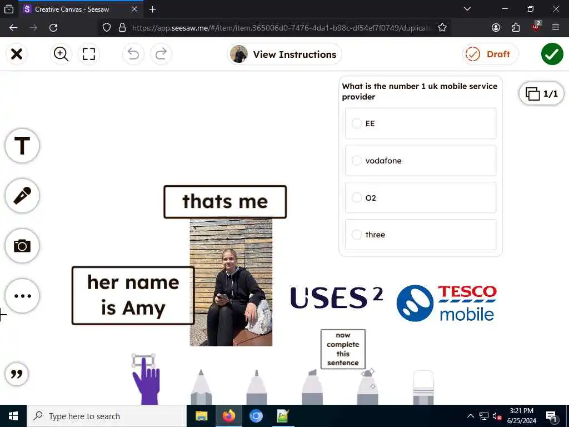Select the microphone recording tool
Image resolution: width=569 pixels, height=427 pixels.
[22, 196]
